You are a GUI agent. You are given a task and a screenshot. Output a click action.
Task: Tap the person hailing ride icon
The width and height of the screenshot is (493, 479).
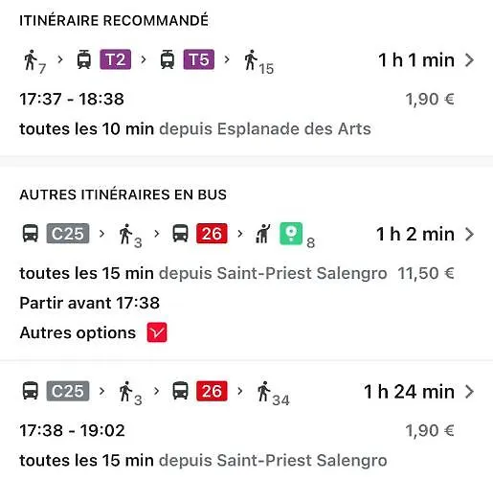click(x=263, y=234)
